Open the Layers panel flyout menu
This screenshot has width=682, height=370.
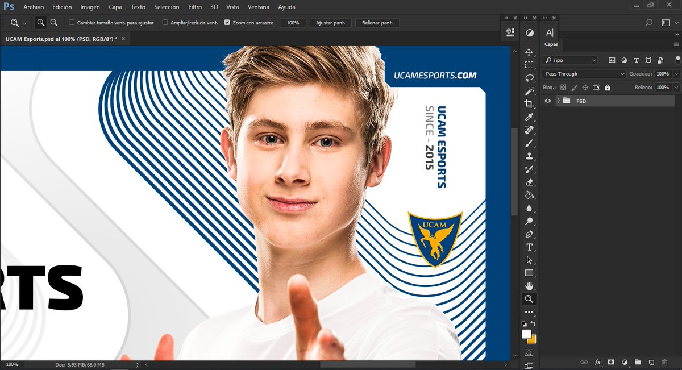click(x=676, y=44)
